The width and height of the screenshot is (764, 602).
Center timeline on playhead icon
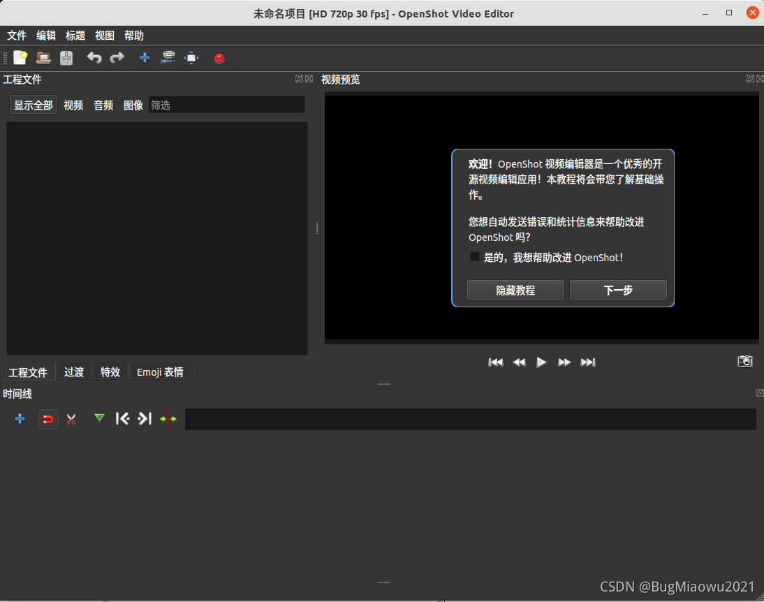(168, 419)
